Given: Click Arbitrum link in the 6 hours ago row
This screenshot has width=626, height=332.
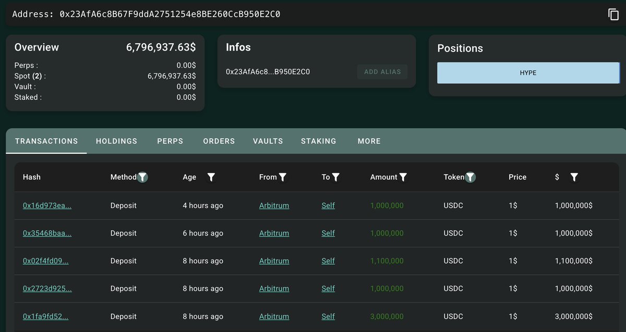Looking at the screenshot, I should pyautogui.click(x=274, y=233).
